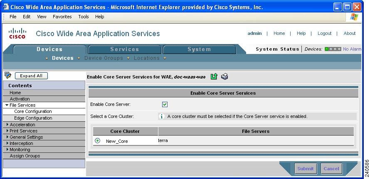Select the New_Core cluster radio button
This screenshot has width=370, height=179.
(97, 140)
